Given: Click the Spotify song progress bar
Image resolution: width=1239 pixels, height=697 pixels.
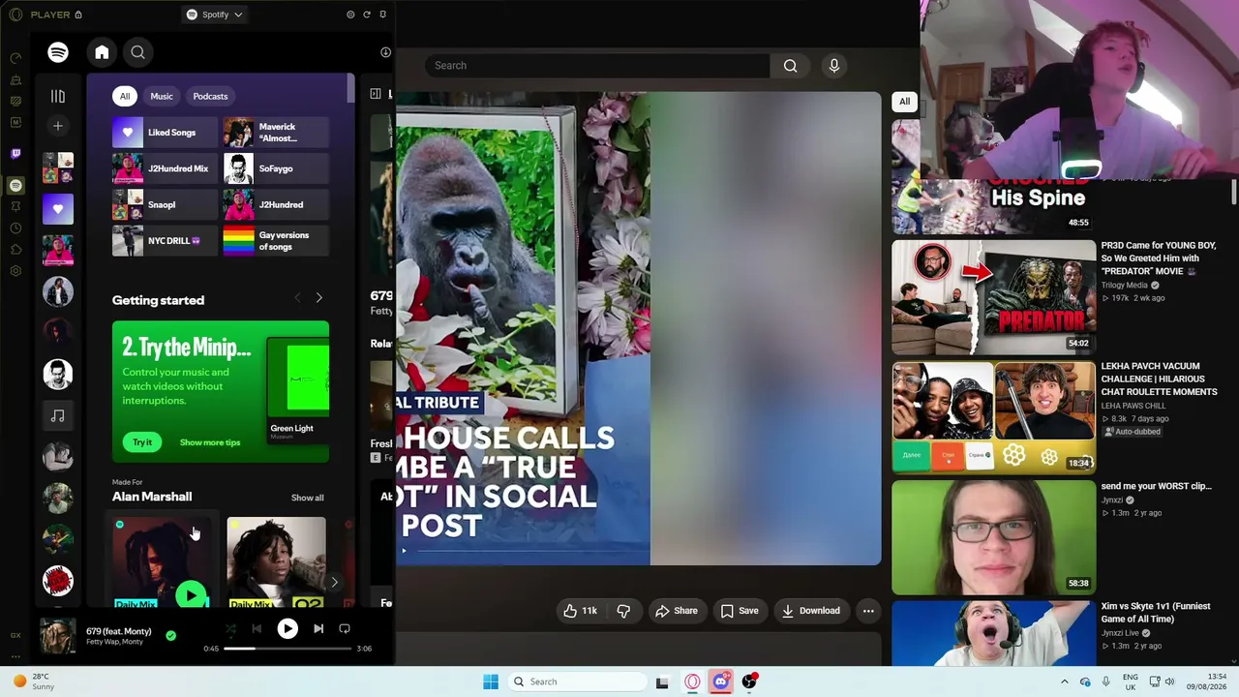Looking at the screenshot, I should pos(287,649).
